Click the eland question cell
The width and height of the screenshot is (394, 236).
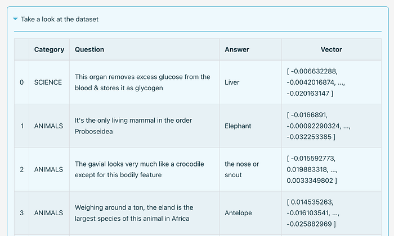tap(133, 213)
